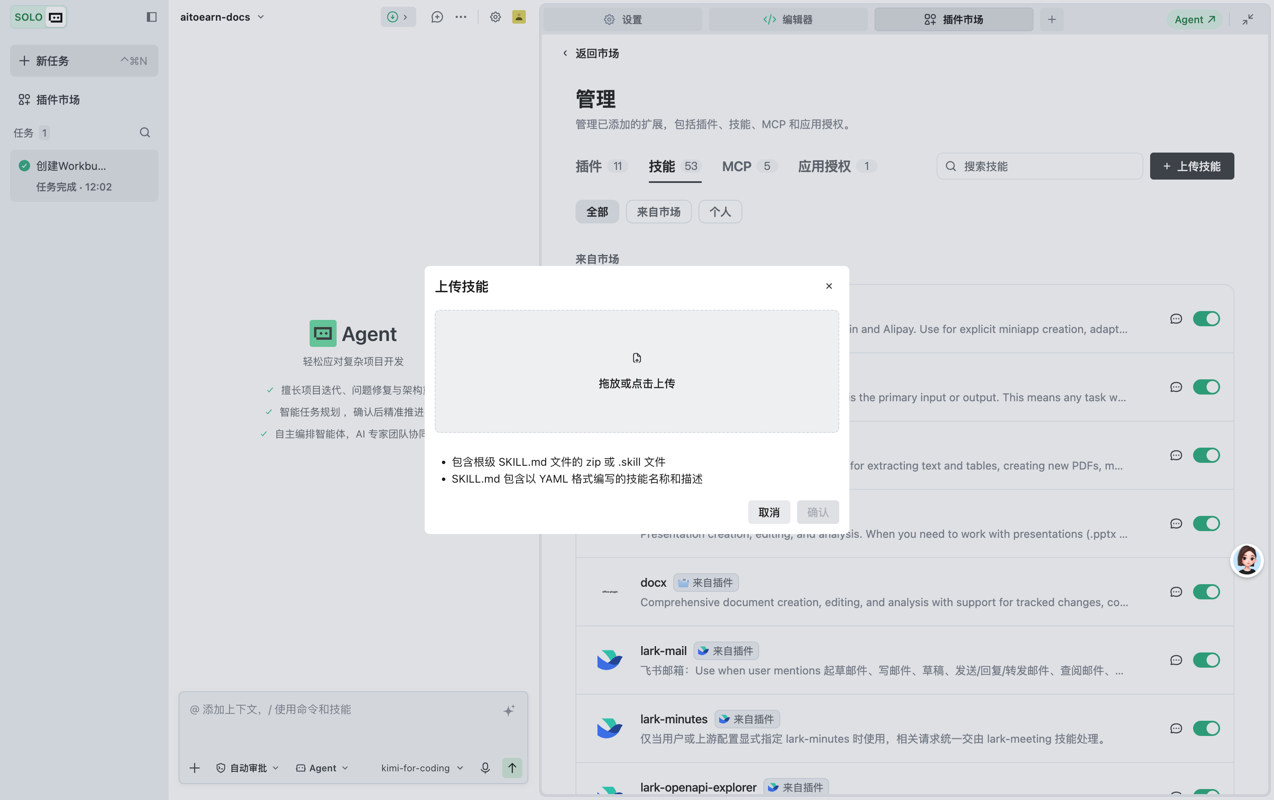Open the 创建Workbu... task entry
The image size is (1274, 800).
[84, 176]
